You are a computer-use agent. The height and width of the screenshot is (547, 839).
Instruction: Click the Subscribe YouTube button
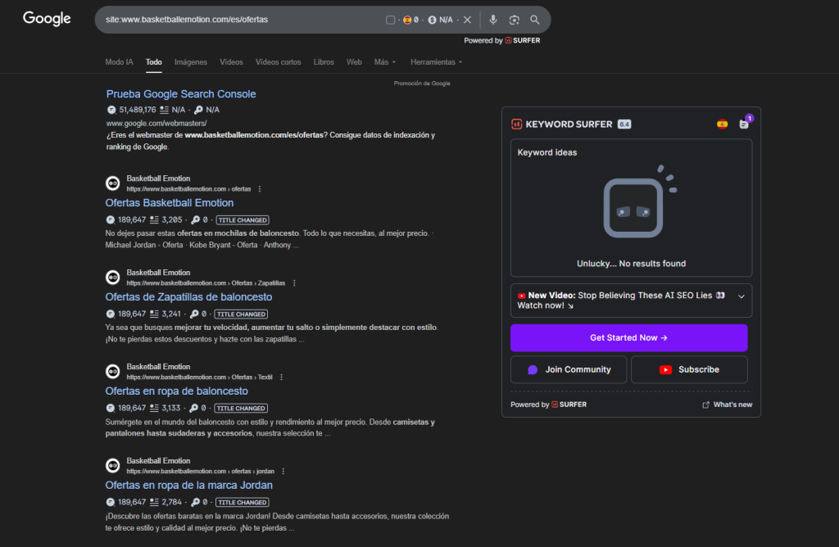click(x=689, y=369)
